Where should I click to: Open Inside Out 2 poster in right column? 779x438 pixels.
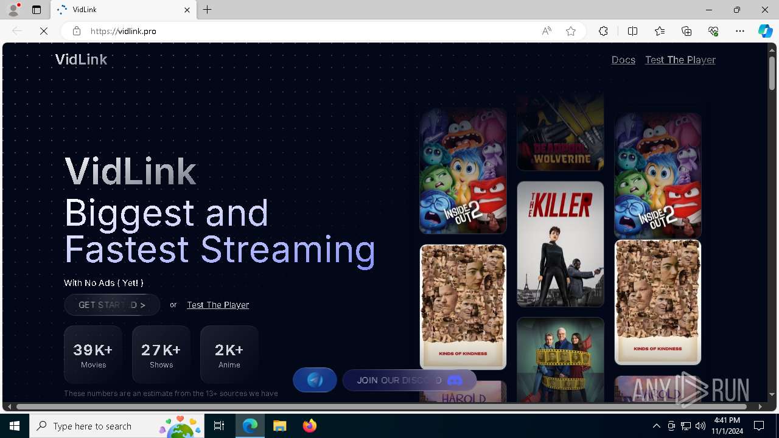[x=658, y=175]
